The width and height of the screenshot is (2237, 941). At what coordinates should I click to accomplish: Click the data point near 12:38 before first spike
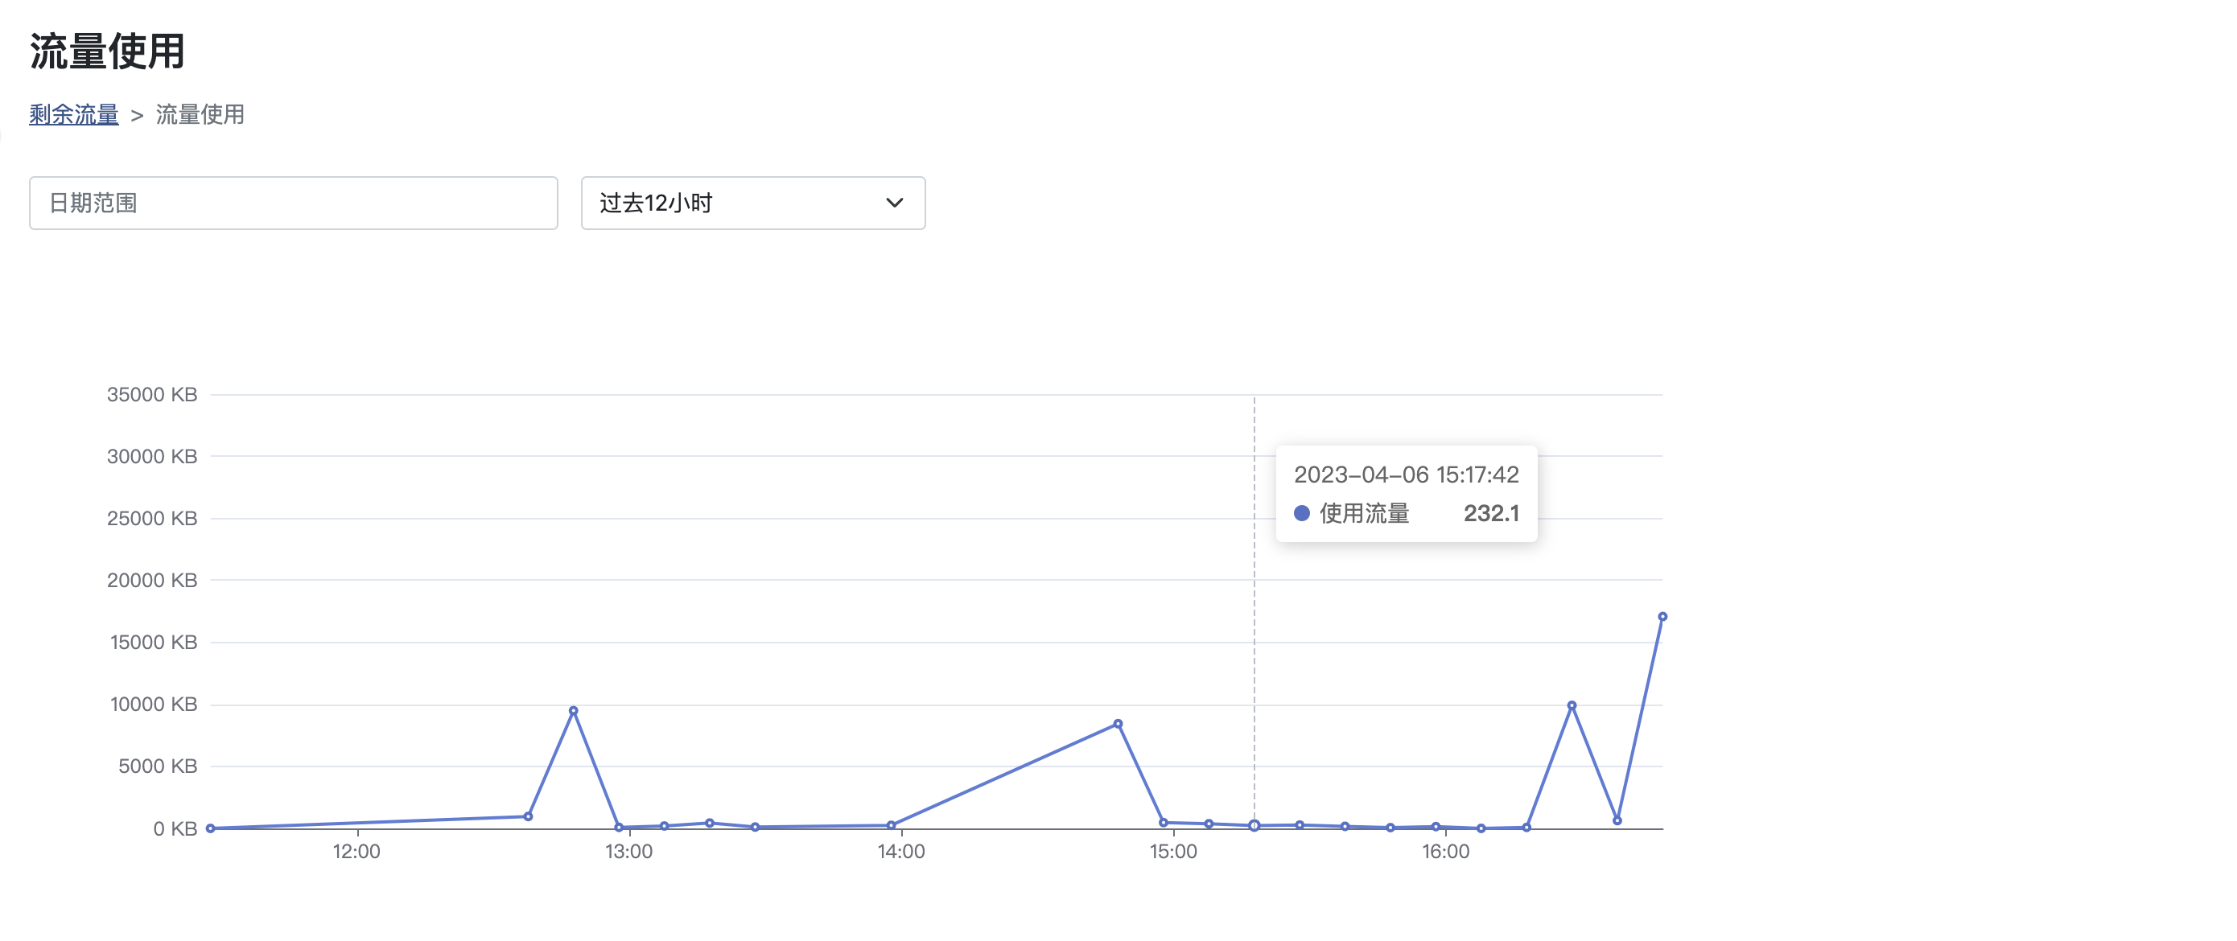point(528,816)
